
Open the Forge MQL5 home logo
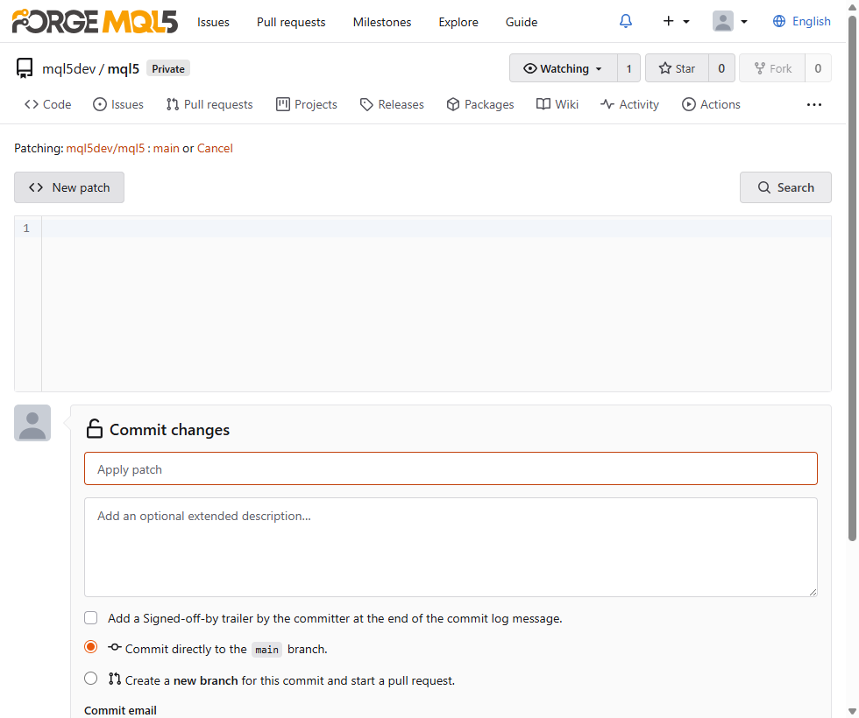point(95,21)
